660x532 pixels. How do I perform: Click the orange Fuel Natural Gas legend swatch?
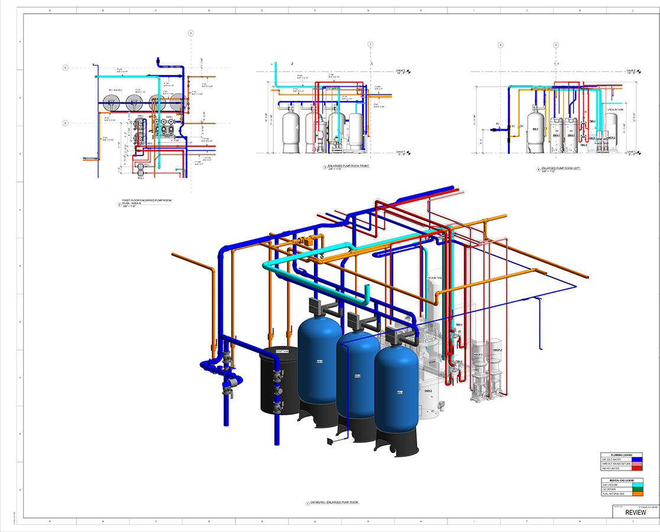[636, 493]
